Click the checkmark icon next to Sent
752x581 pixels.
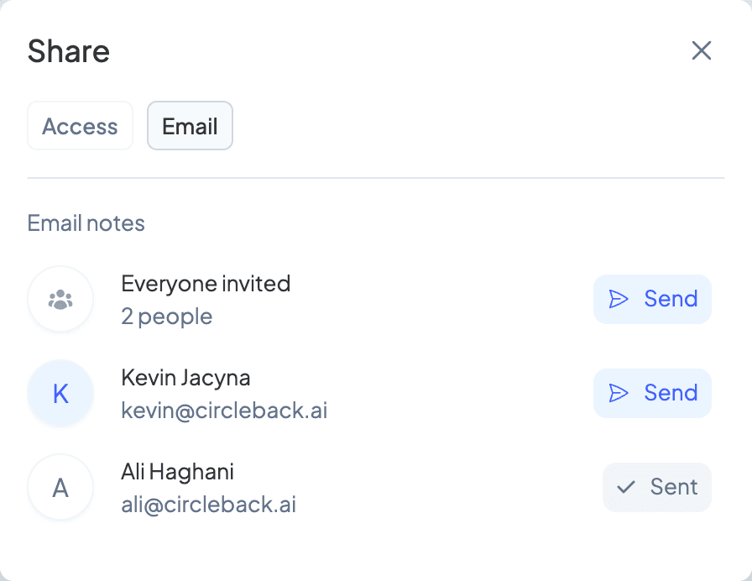point(626,487)
